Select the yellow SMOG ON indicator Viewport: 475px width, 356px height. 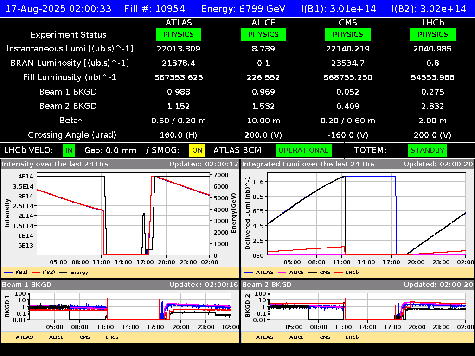pyautogui.click(x=197, y=151)
